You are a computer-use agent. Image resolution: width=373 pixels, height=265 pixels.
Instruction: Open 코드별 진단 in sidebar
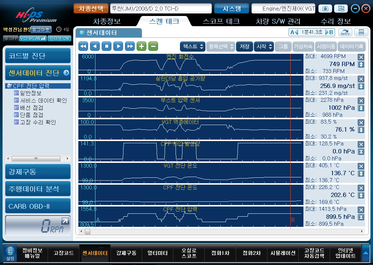click(x=38, y=56)
